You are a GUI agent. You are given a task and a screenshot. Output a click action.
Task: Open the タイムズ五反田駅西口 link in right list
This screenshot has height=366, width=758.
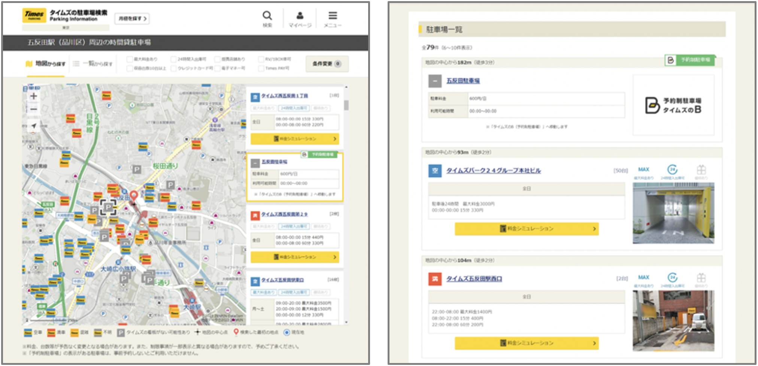coord(474,279)
